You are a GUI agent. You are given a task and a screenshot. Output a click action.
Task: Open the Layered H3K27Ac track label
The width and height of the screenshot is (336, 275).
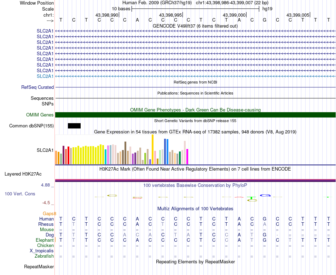tap(23, 174)
